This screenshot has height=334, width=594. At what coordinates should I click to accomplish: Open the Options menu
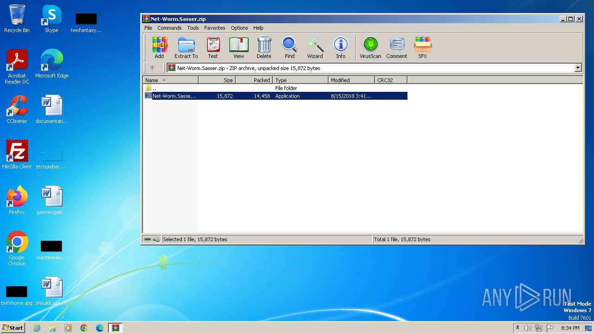tap(239, 28)
